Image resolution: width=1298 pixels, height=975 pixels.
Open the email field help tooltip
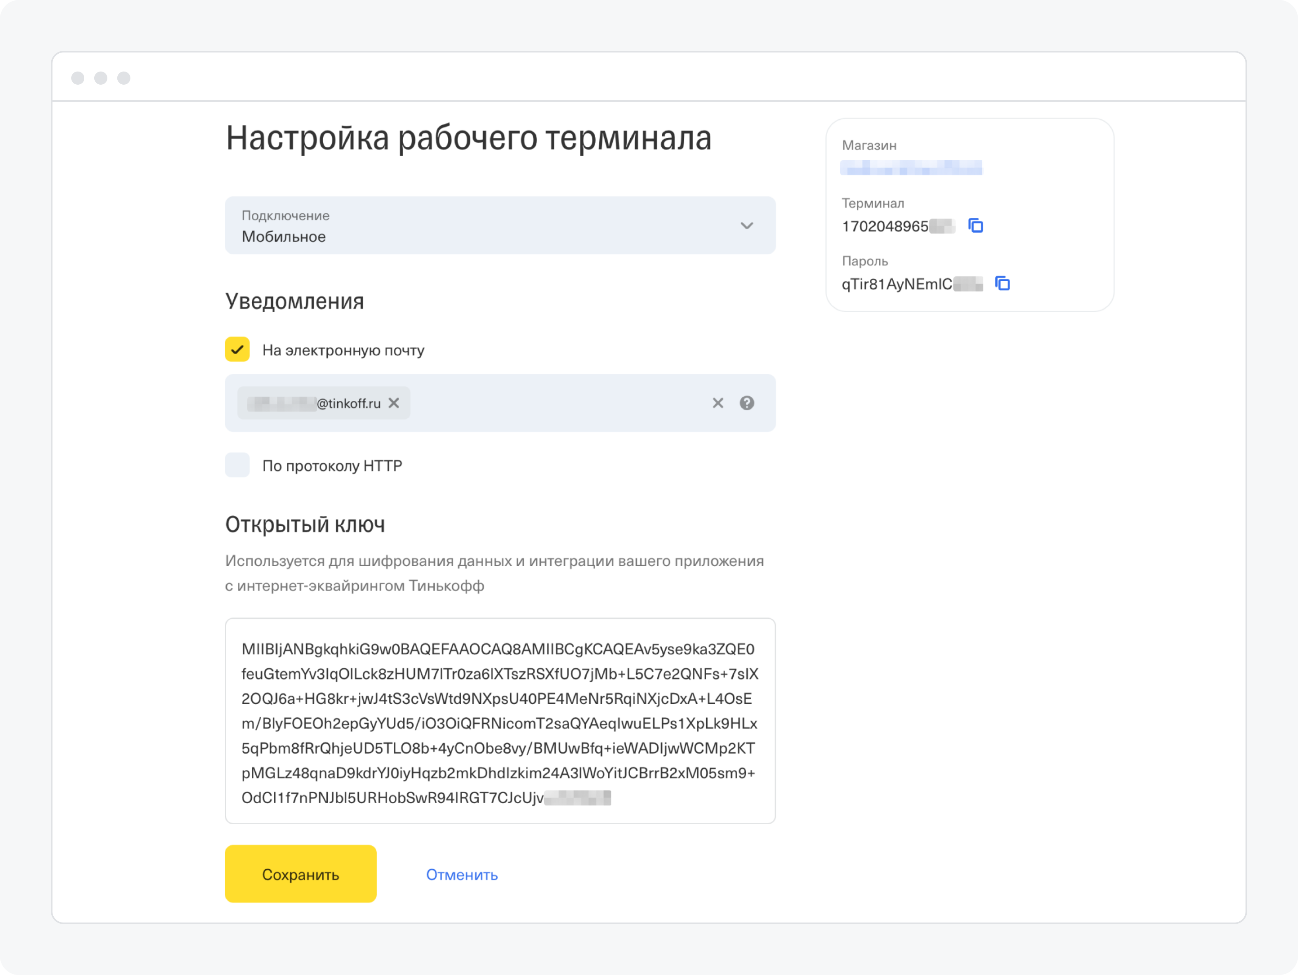point(746,403)
